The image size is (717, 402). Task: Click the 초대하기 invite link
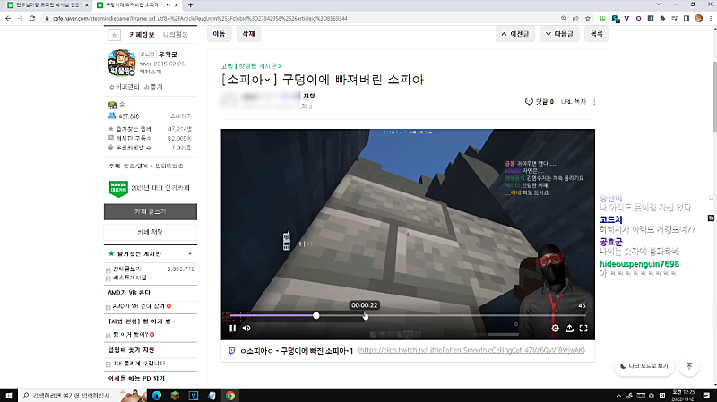181,116
